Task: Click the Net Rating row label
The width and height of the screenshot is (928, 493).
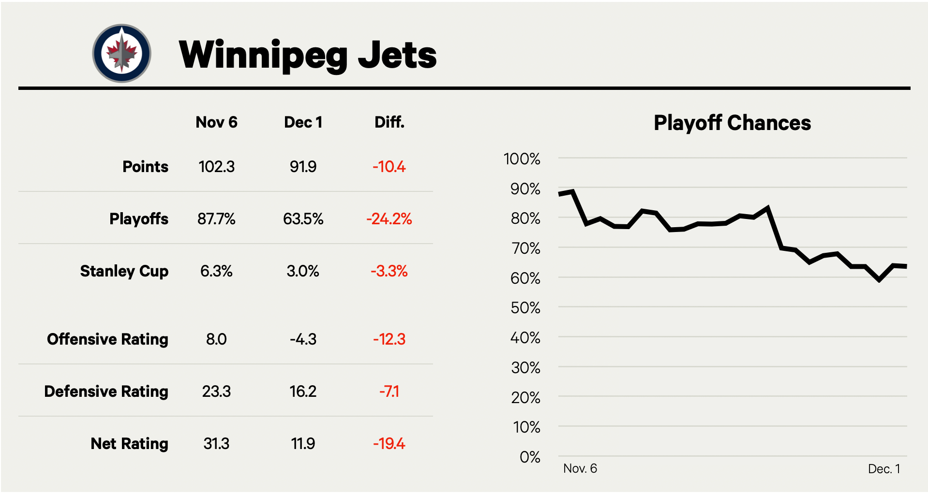Action: (129, 444)
